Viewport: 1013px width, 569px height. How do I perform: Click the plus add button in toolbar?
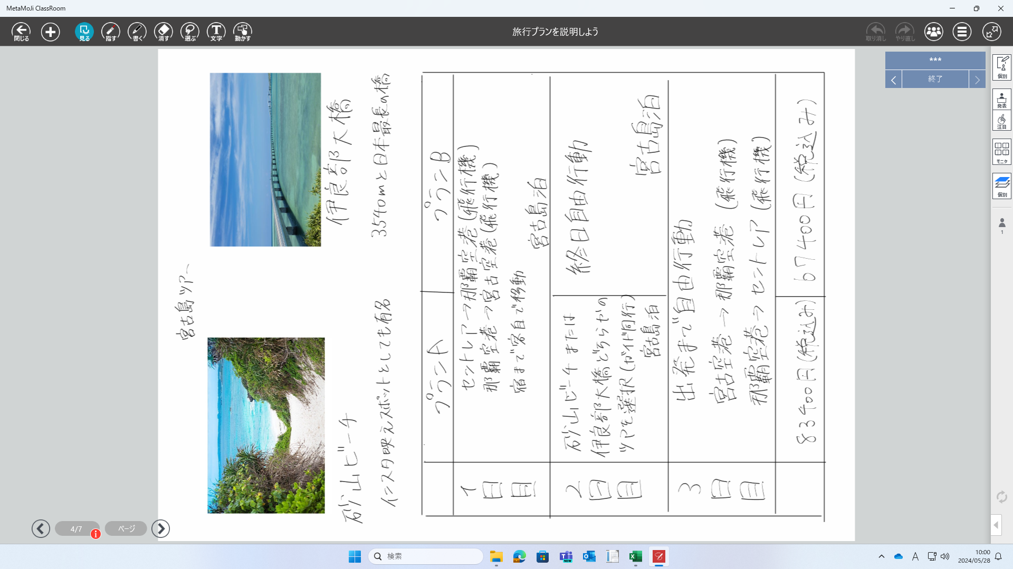point(51,32)
